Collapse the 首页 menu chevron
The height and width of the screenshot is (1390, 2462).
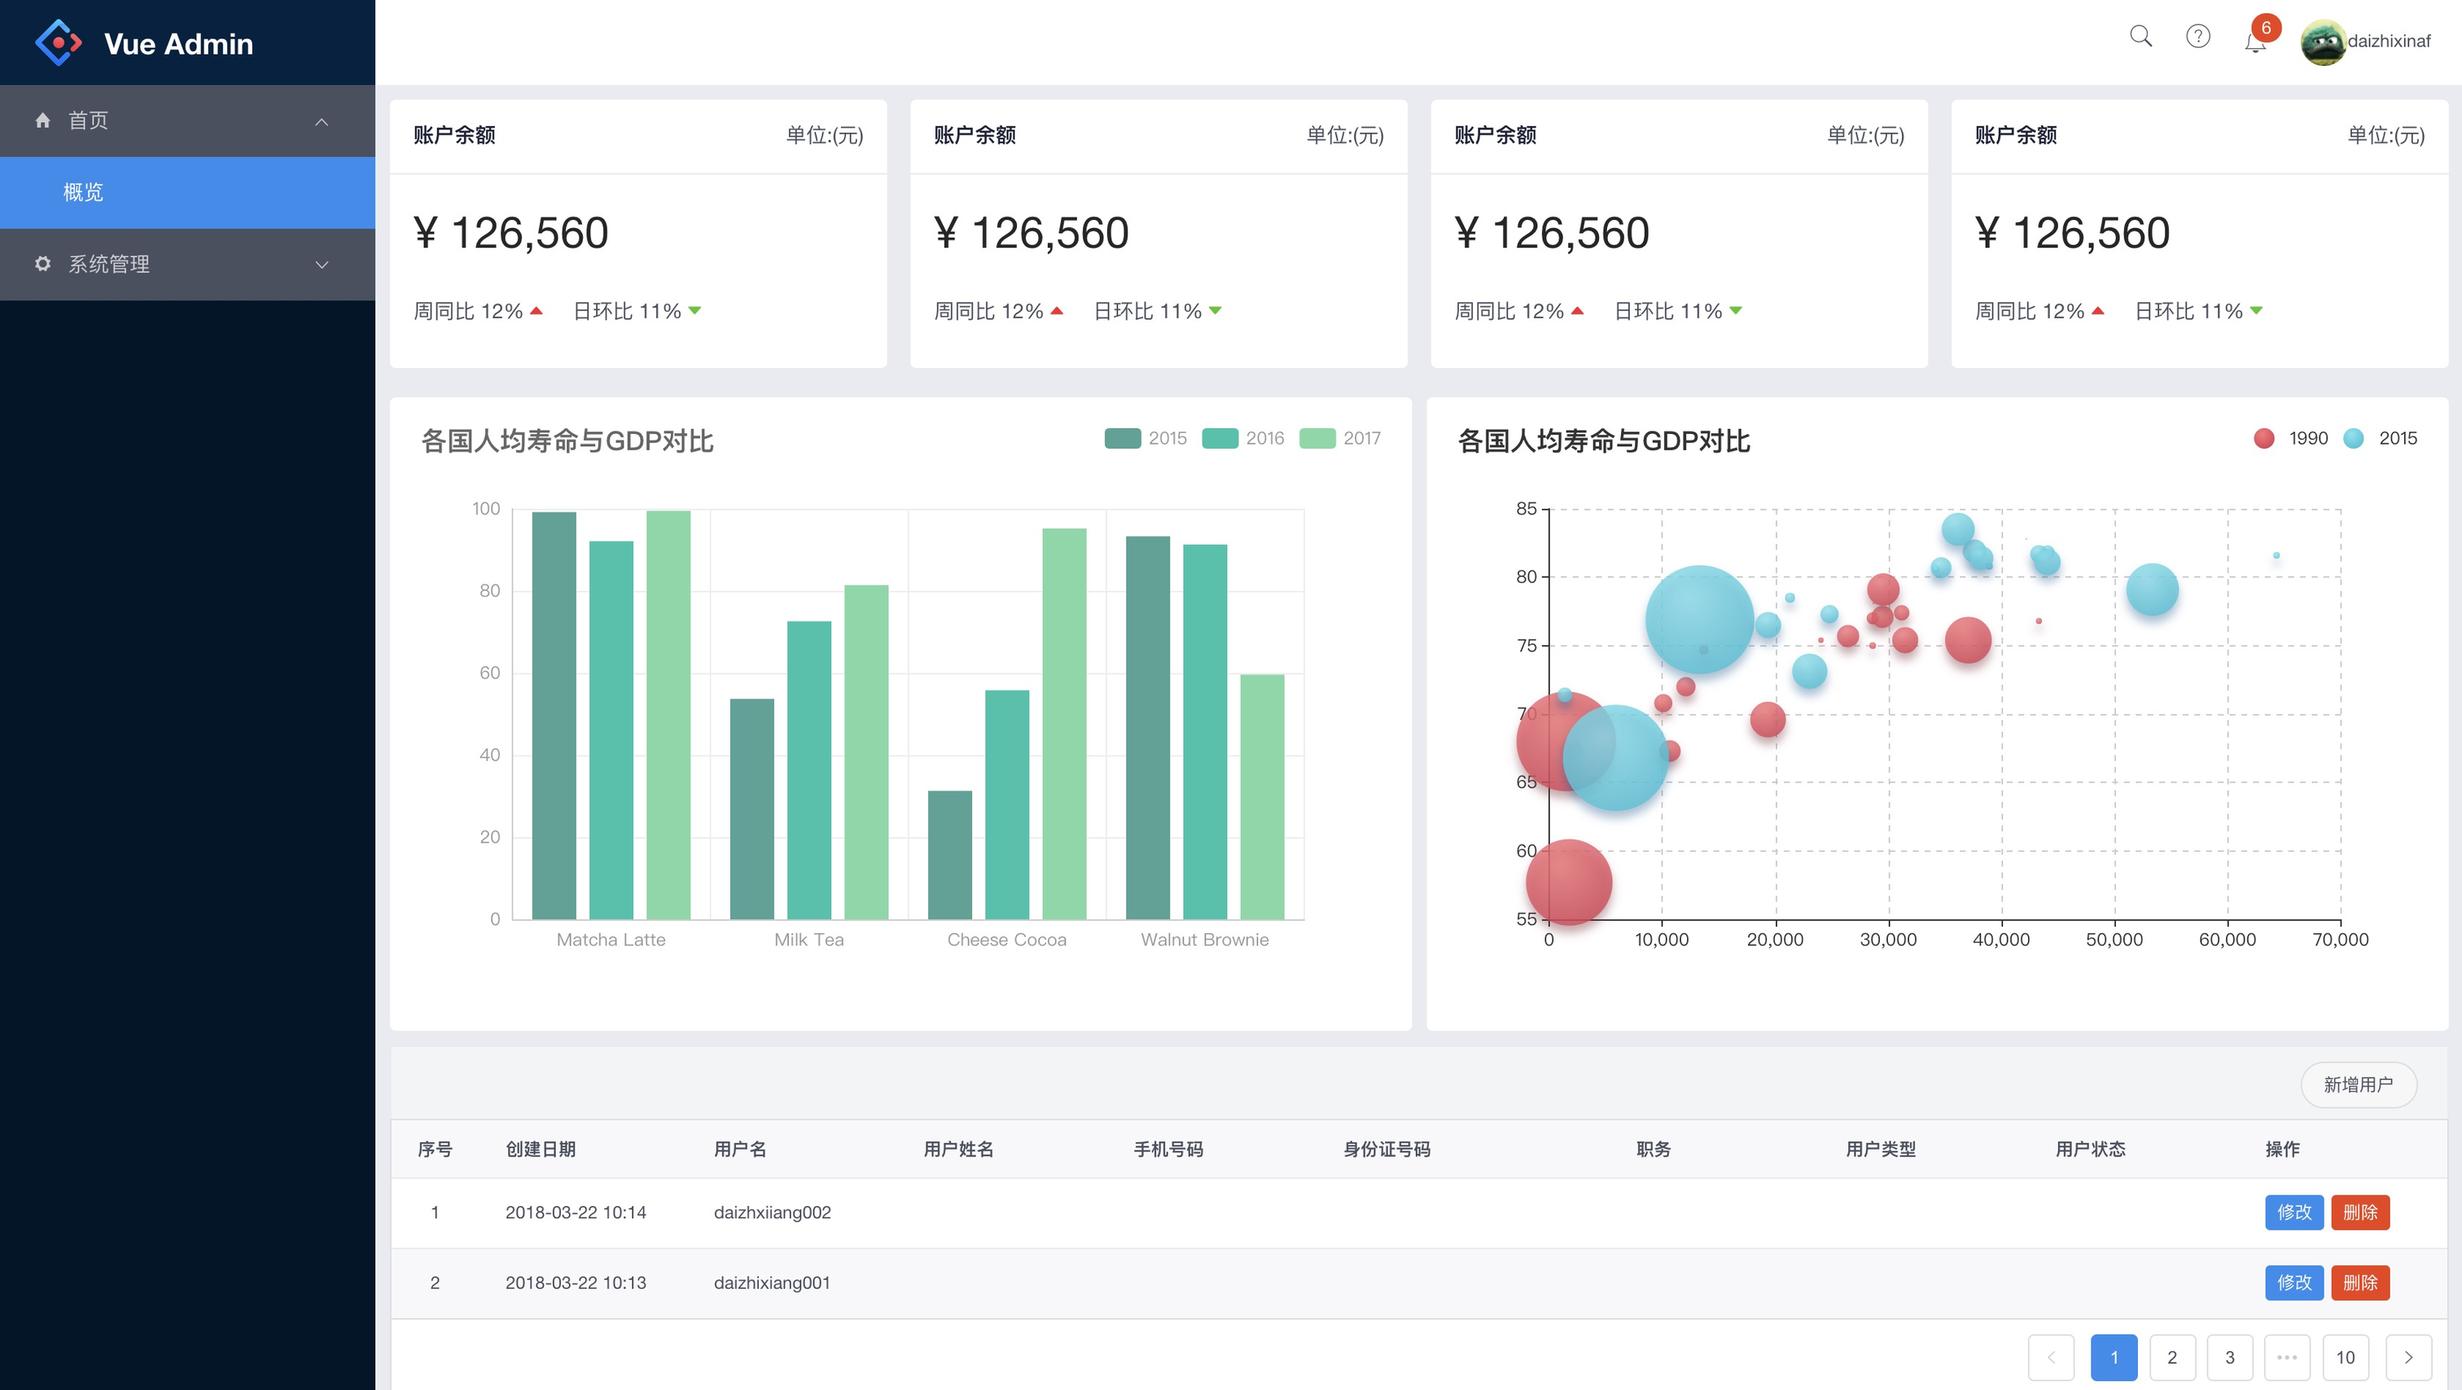tap(322, 121)
